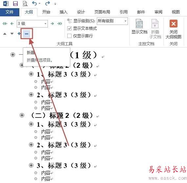
Task: Open the 文件 menu
Action: (x=10, y=12)
